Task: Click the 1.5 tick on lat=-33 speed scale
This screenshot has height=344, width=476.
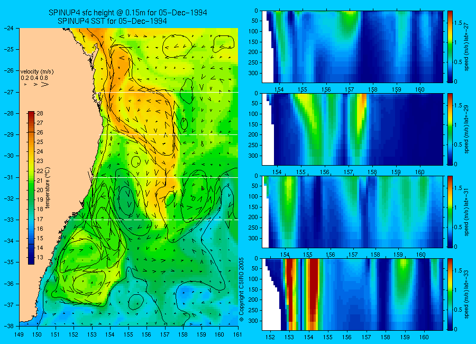Action: [459, 270]
